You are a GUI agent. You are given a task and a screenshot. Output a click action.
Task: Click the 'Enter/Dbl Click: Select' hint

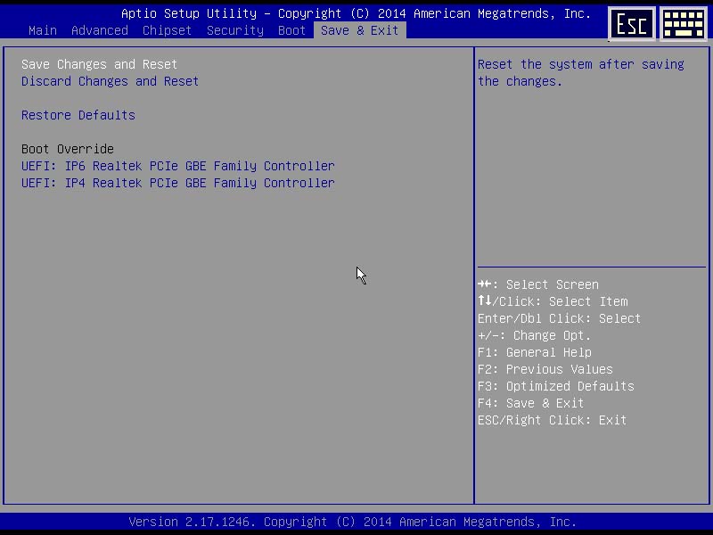560,318
